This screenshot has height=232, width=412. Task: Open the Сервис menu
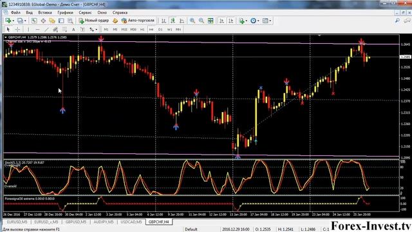(85, 12)
